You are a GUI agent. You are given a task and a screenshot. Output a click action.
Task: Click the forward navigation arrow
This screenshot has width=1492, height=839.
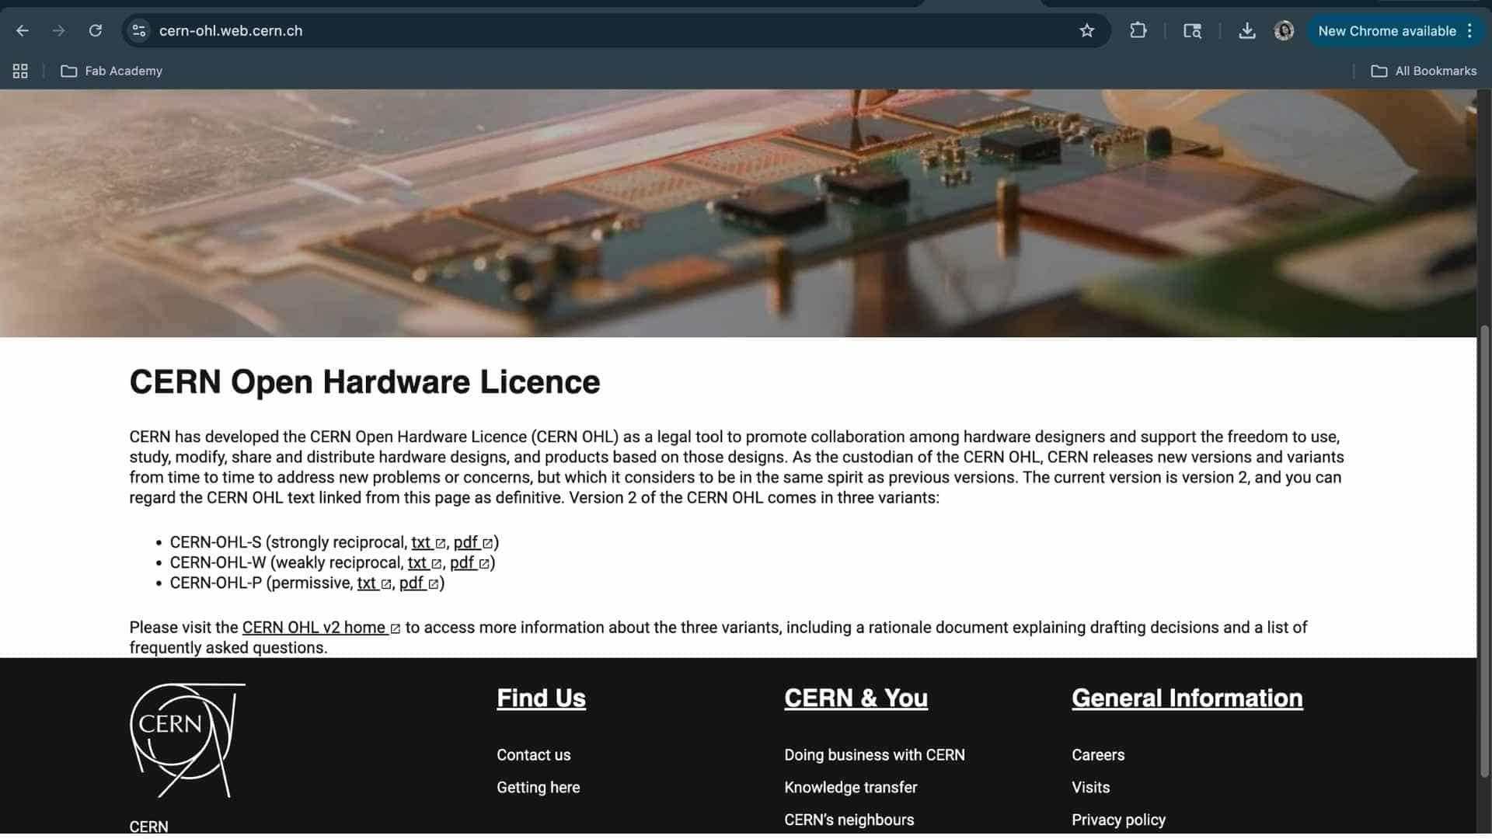(59, 31)
